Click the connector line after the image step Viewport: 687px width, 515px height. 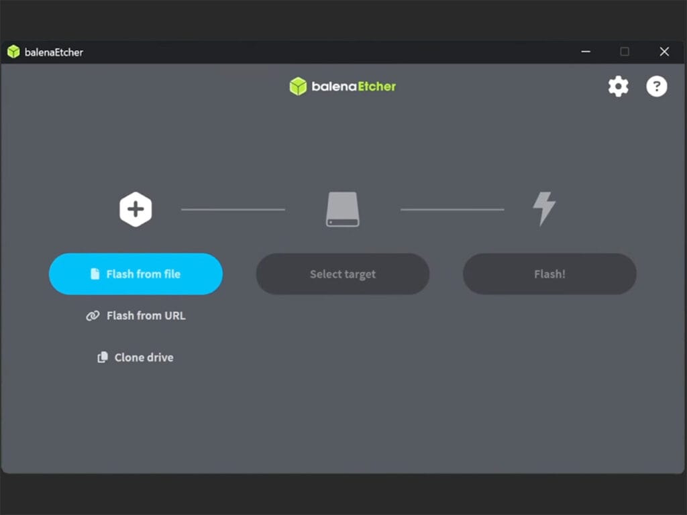click(233, 209)
